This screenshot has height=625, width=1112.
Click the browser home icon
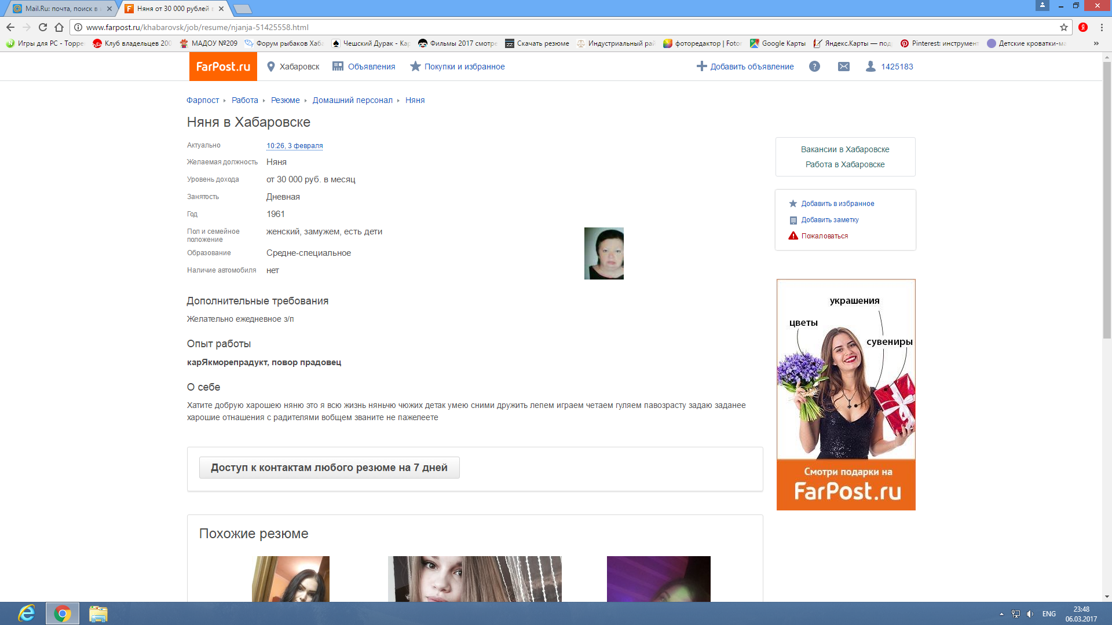click(x=59, y=27)
